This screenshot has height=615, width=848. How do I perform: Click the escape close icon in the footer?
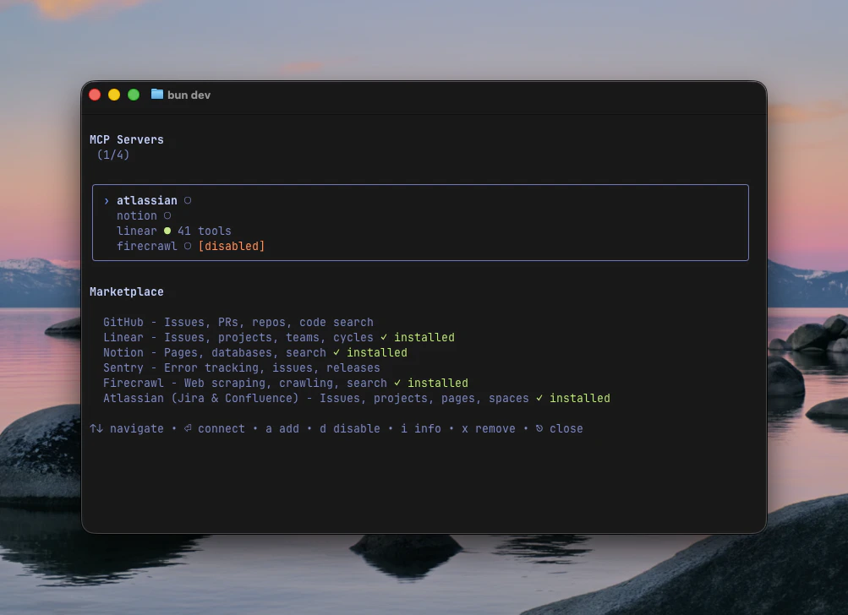click(x=539, y=428)
